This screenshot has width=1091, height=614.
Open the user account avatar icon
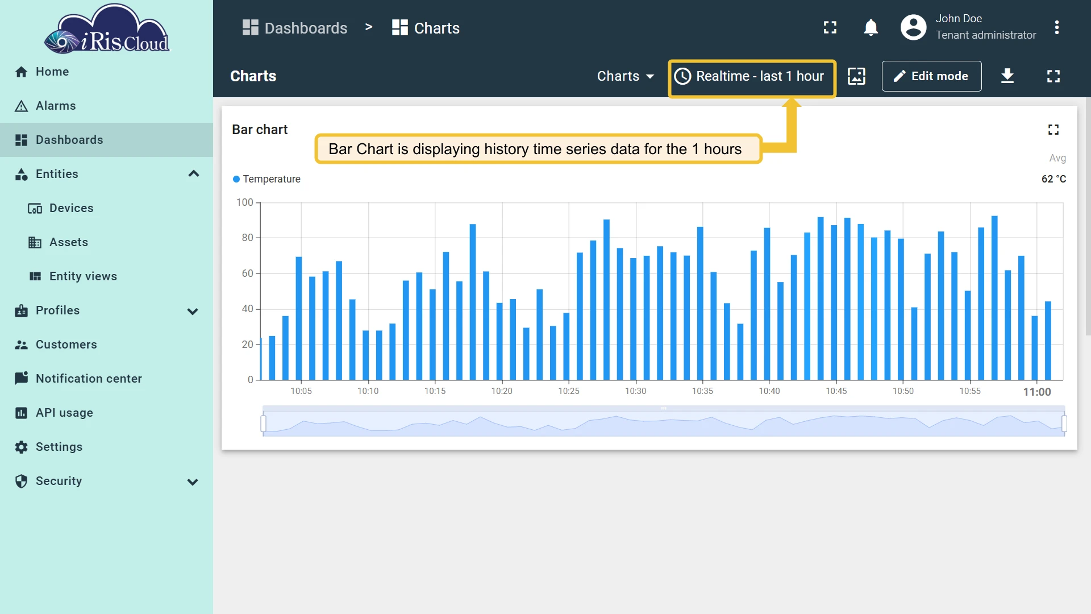pos(913,27)
